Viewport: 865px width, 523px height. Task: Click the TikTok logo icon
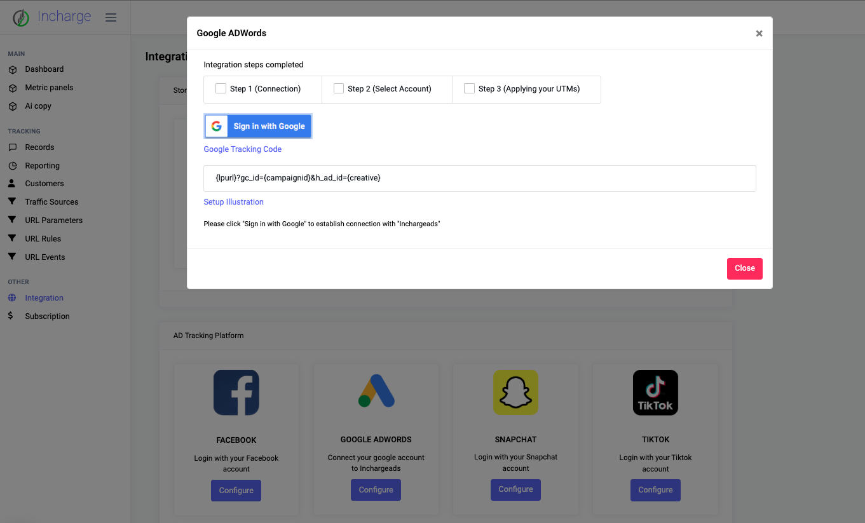coord(656,393)
